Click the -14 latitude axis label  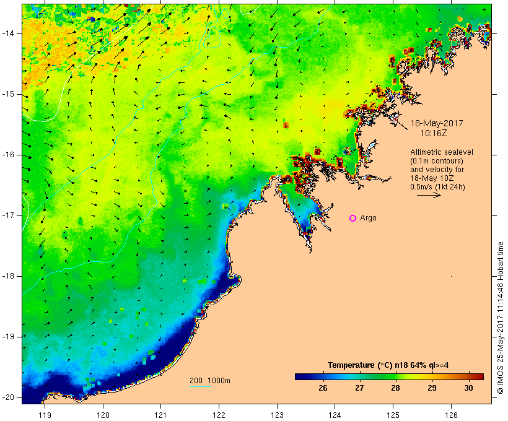click(8, 33)
